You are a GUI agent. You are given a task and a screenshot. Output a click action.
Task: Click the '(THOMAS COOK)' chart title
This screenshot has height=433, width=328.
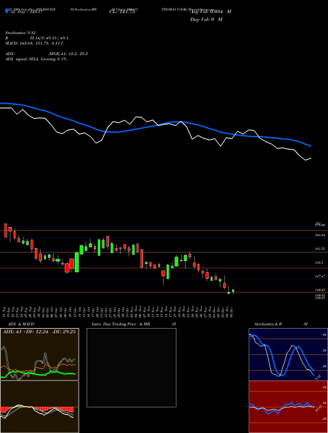point(174,9)
